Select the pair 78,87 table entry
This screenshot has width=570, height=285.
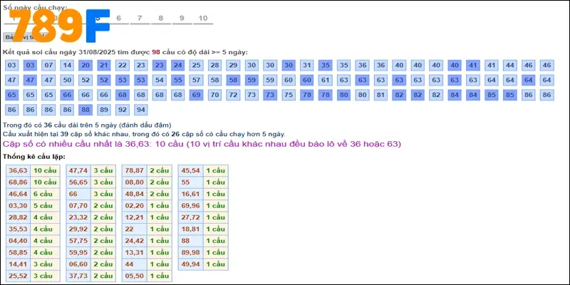(134, 170)
